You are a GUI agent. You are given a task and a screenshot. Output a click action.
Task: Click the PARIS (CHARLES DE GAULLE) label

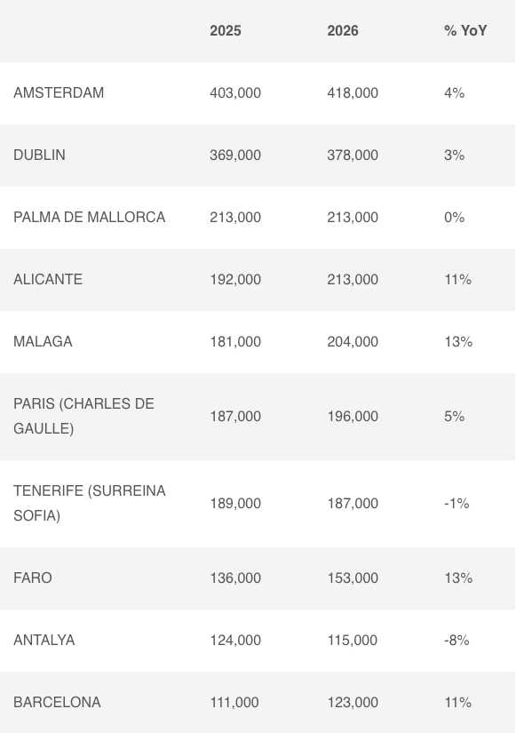[x=84, y=416]
